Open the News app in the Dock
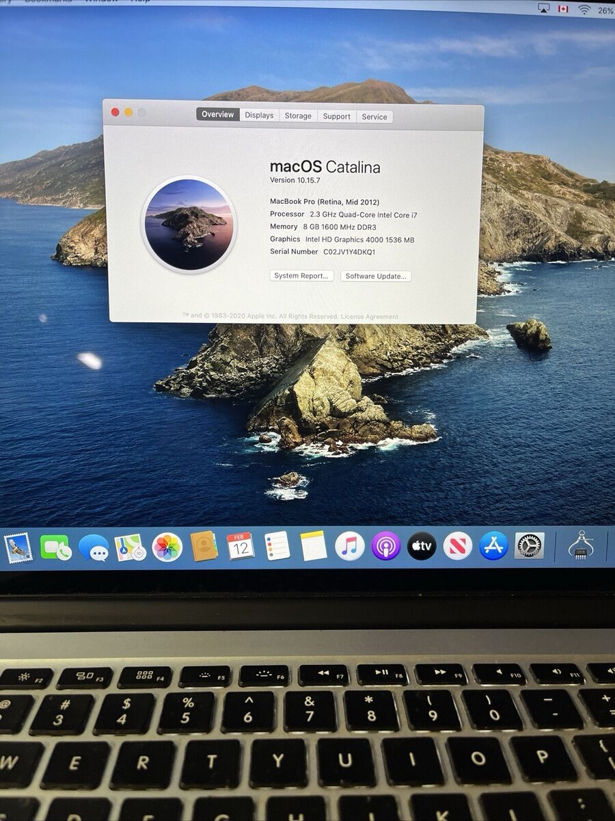This screenshot has height=821, width=615. click(458, 546)
